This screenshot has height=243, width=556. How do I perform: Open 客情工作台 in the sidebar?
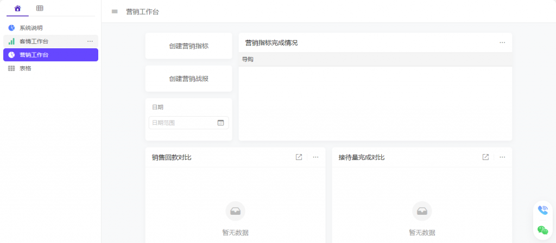tap(50, 41)
